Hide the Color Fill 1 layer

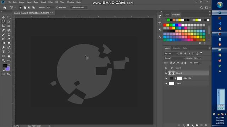click(166, 78)
